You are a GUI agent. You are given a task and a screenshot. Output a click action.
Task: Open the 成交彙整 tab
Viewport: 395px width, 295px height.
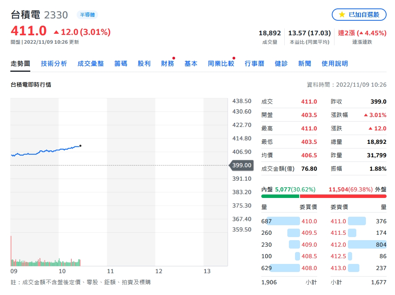tap(91, 64)
